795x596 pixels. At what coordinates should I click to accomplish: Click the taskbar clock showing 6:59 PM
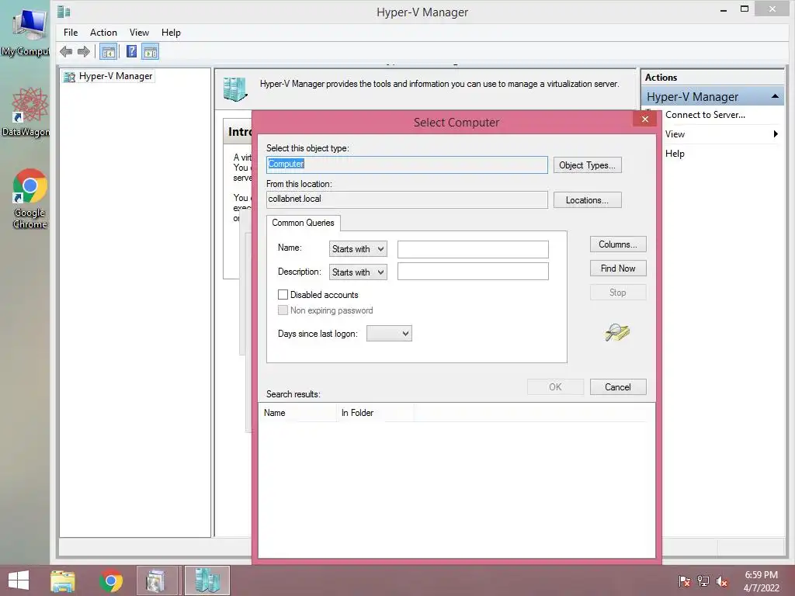[x=761, y=581]
